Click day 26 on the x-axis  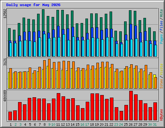pyautogui.click(x=131, y=124)
